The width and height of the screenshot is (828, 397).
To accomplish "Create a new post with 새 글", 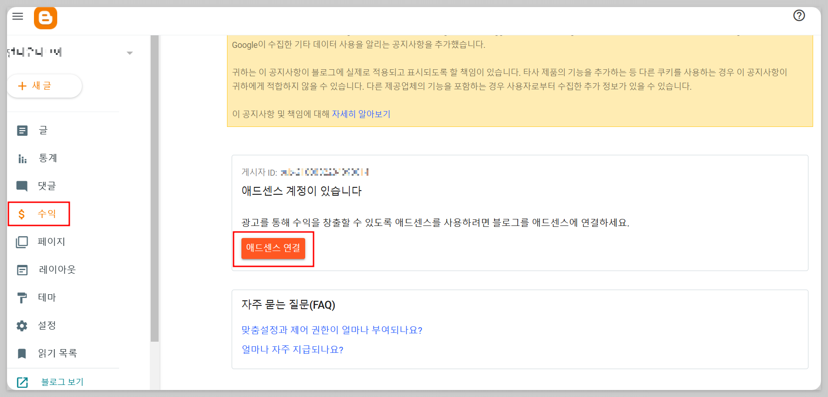I will (45, 86).
